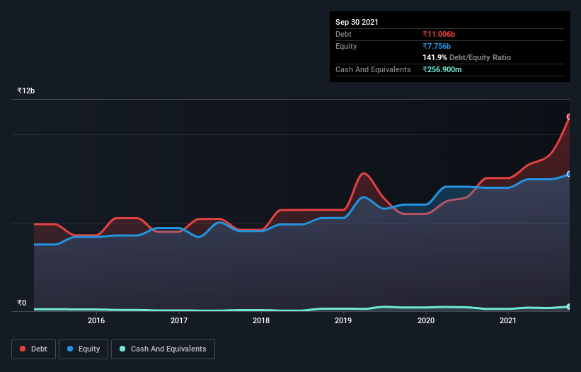Click the 2020 x-axis label
Image resolution: width=581 pixels, height=372 pixels.
pyautogui.click(x=426, y=320)
